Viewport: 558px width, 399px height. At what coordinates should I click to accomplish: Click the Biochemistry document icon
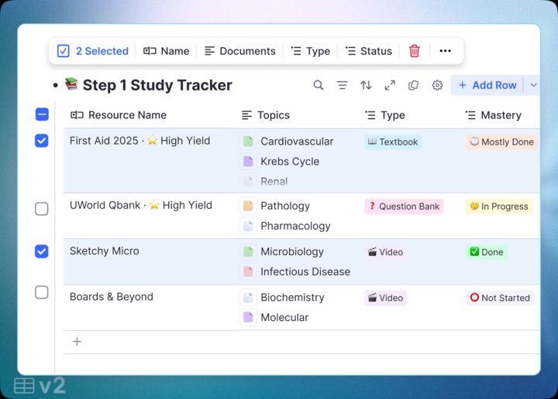tap(248, 298)
